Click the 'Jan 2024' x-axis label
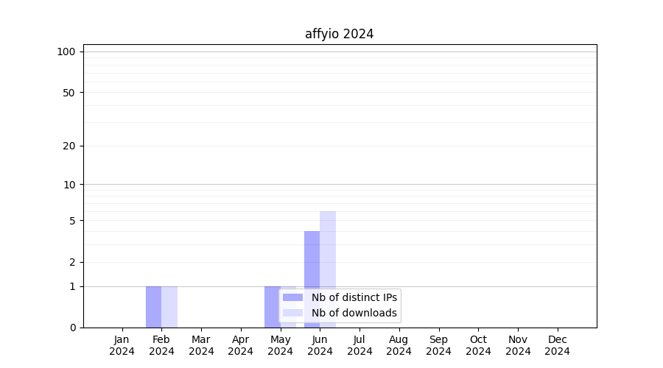The image size is (663, 368). 122,345
